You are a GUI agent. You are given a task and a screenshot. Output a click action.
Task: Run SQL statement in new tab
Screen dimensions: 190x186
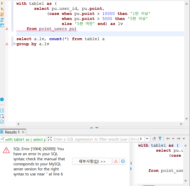2,9
